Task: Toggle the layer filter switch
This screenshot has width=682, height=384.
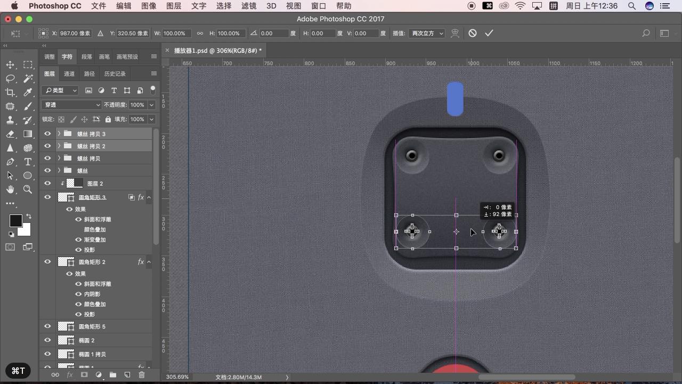Action: click(x=153, y=90)
